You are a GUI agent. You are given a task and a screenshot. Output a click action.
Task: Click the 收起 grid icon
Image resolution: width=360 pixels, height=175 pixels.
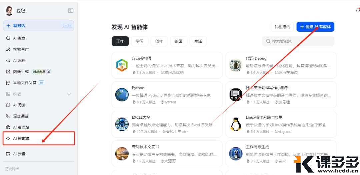tap(8, 94)
